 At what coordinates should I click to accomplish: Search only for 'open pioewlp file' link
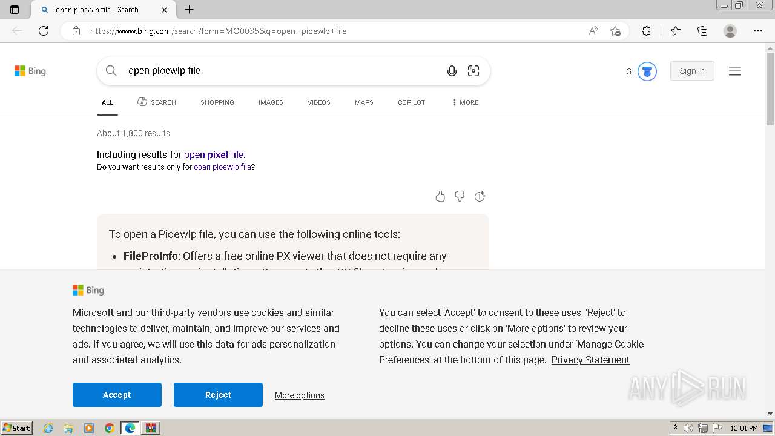222,167
